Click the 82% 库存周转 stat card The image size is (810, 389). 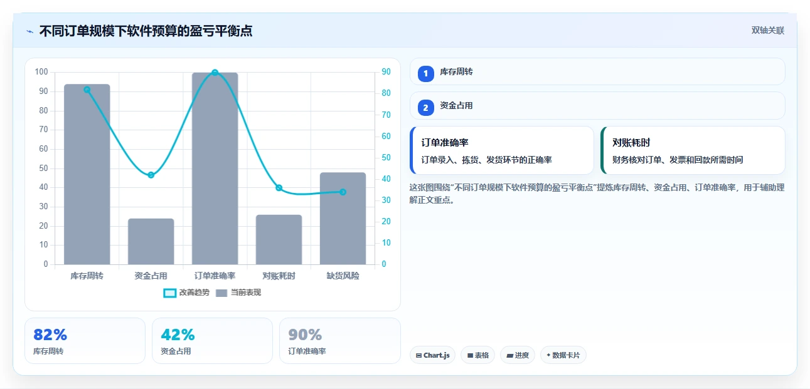[85, 341]
